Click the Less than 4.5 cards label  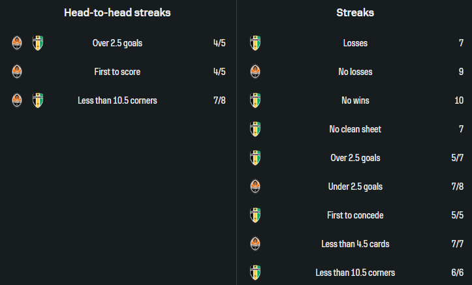(x=355, y=244)
